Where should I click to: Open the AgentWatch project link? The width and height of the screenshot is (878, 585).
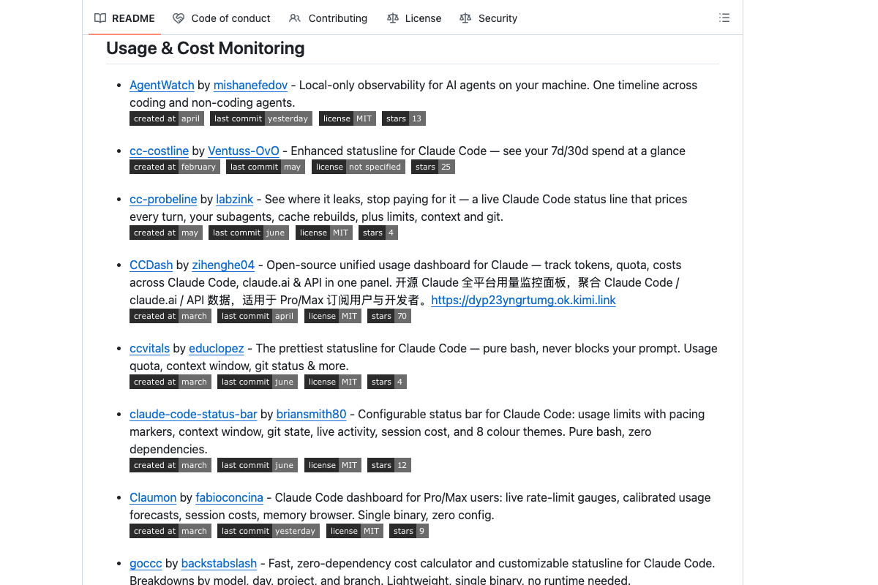tap(162, 85)
